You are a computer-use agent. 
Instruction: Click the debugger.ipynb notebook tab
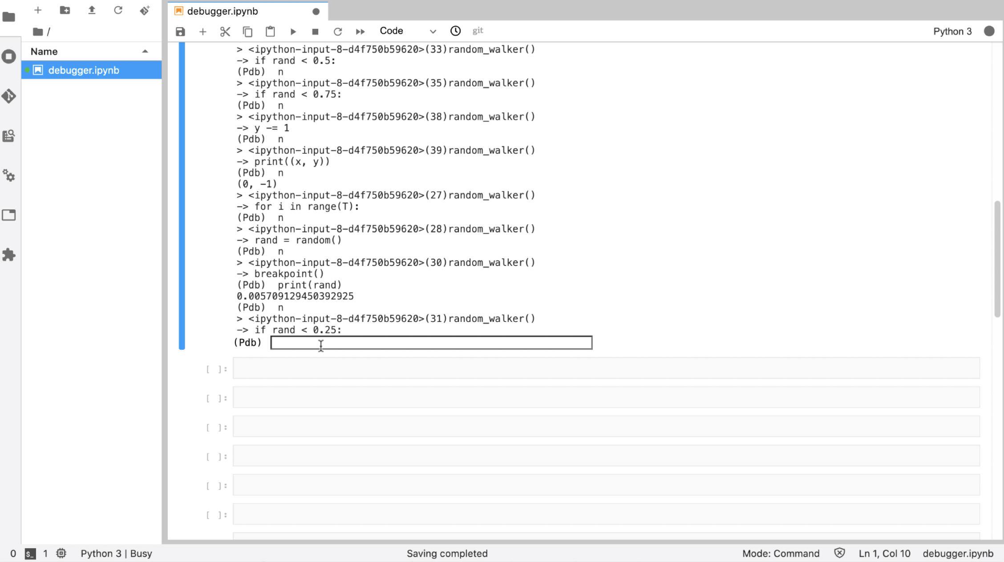pos(223,11)
